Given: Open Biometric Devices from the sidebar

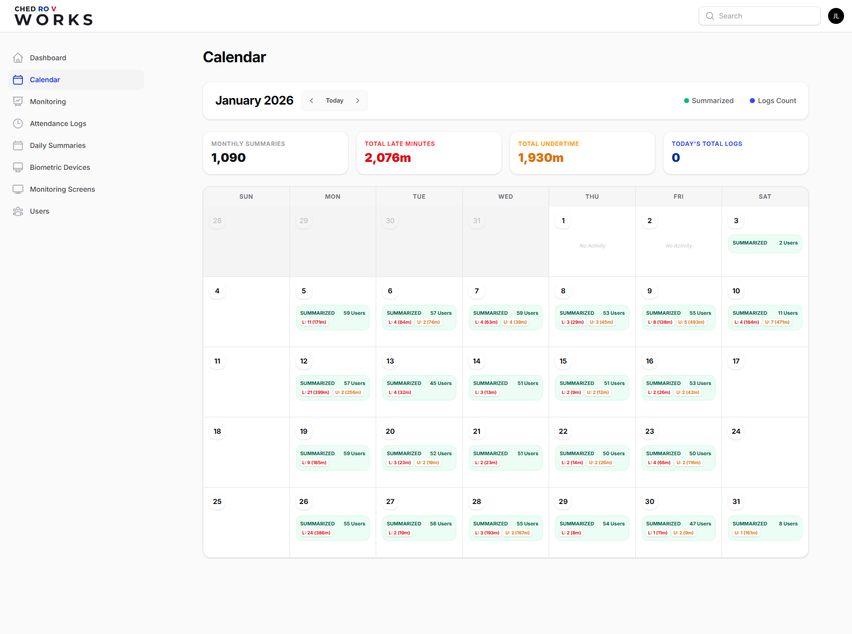Looking at the screenshot, I should [60, 167].
